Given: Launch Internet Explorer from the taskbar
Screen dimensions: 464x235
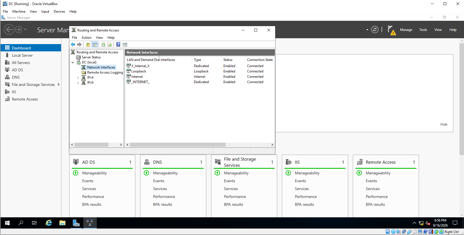Looking at the screenshot, I should tap(49, 223).
